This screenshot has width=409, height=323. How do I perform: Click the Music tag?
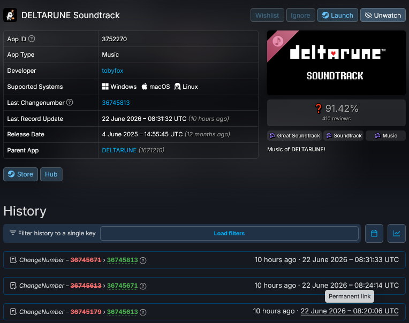[385, 135]
